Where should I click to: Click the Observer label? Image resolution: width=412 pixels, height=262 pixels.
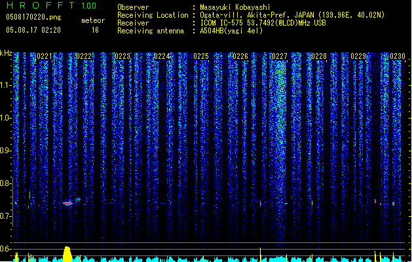click(x=133, y=7)
